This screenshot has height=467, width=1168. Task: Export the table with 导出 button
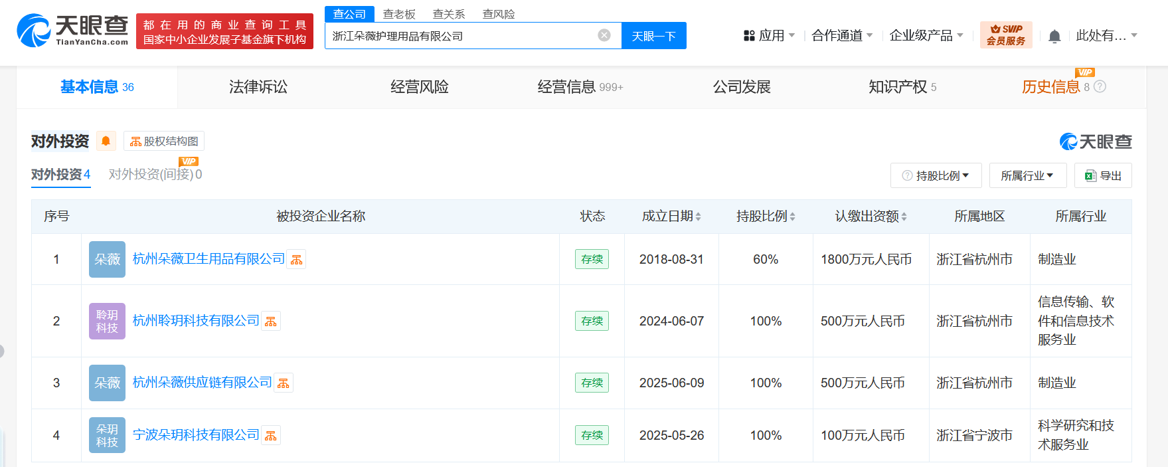tap(1103, 175)
